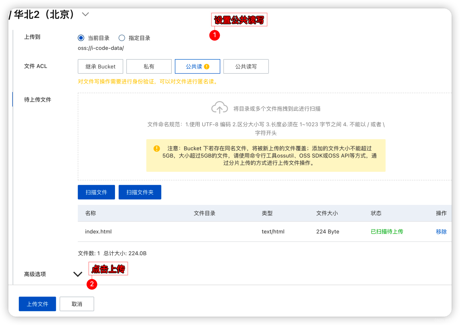Screen dimensions: 460x325
Task: Click the cloud upload icon in the drop zone
Action: tap(219, 108)
